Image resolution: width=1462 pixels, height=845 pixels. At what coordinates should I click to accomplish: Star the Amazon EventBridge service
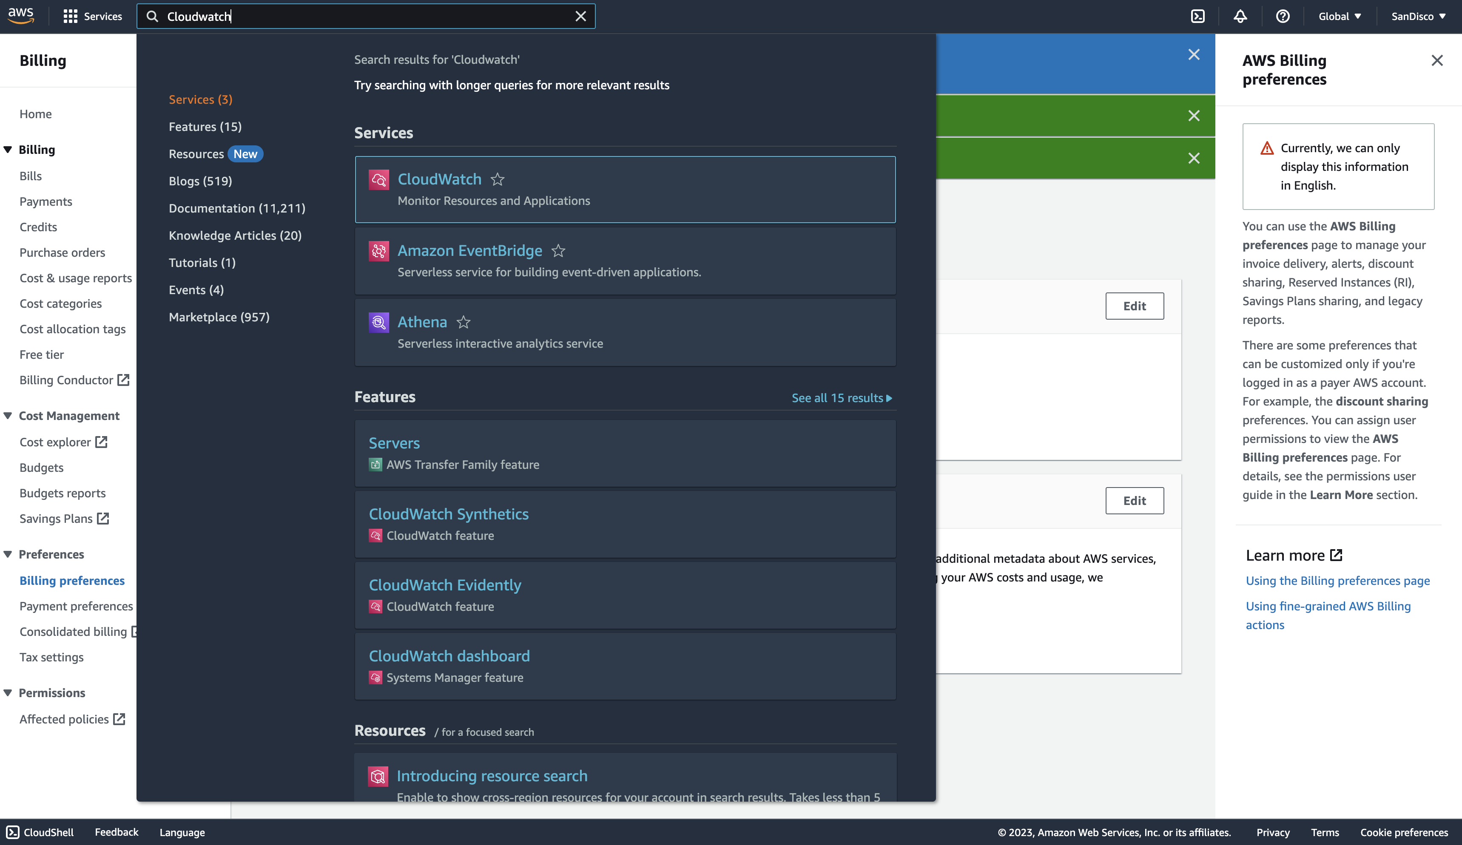click(558, 251)
